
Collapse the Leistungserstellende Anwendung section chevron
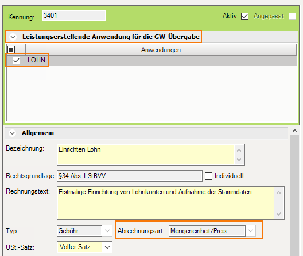pos(13,37)
